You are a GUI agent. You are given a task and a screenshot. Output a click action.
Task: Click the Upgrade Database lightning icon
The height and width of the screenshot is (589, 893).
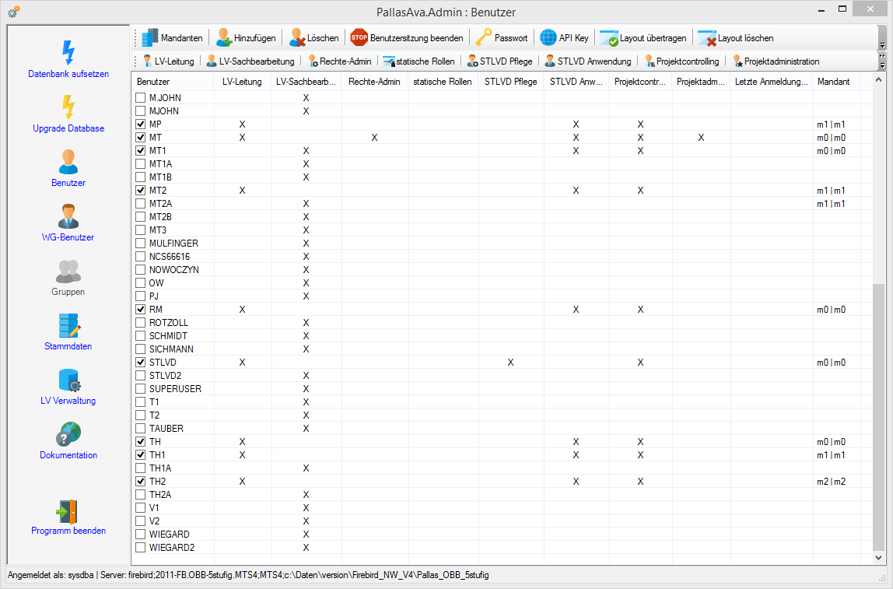(x=68, y=107)
